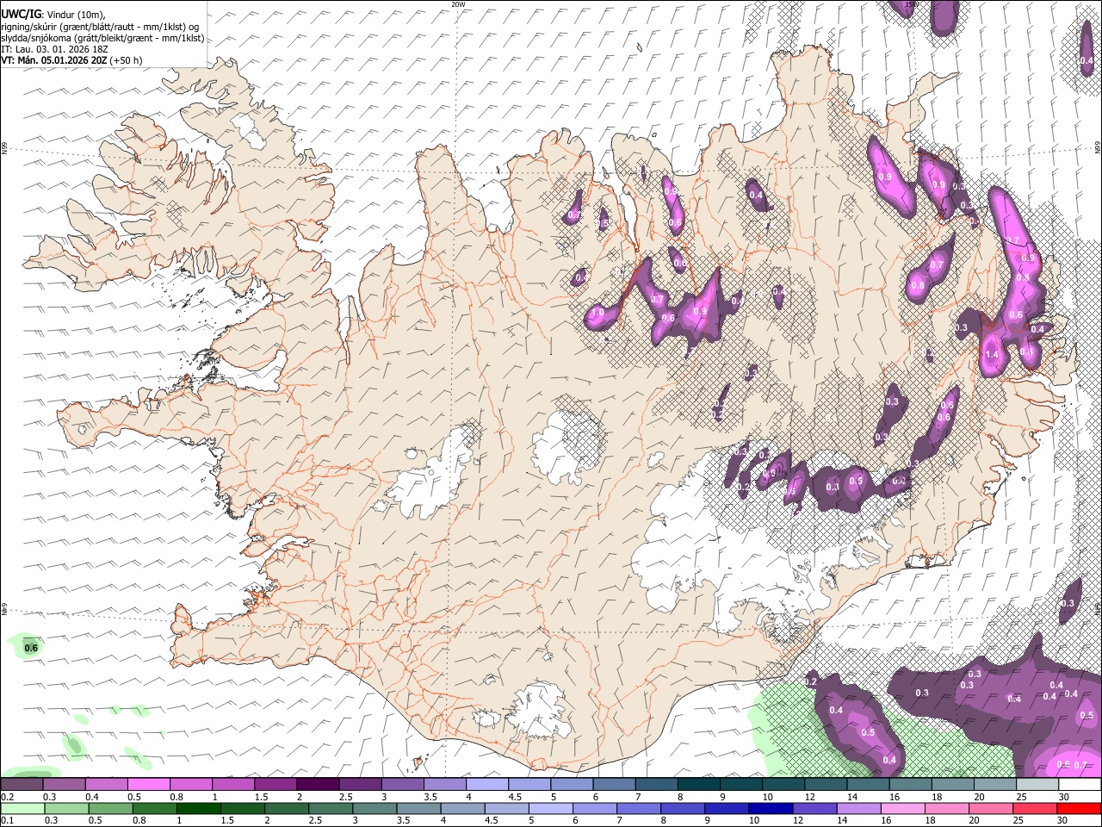1102x827 pixels.
Task: Choose the dark navy blue 10 rain swatch
Action: tap(771, 808)
